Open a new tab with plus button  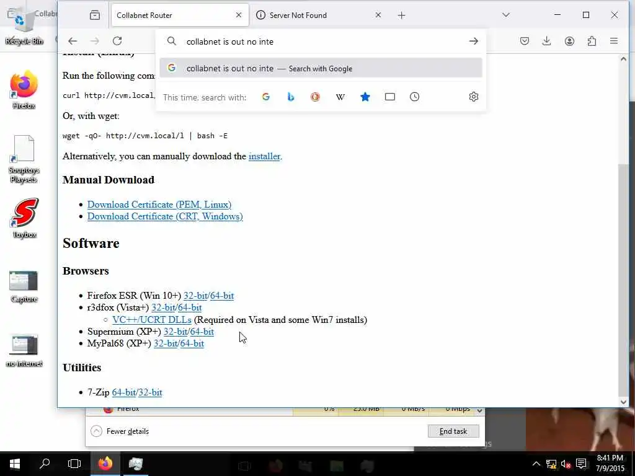[401, 15]
